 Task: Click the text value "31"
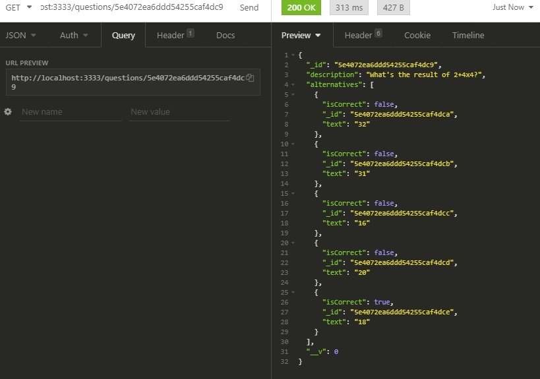(361, 173)
